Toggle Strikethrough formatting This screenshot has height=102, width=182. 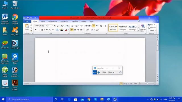coord(47,30)
